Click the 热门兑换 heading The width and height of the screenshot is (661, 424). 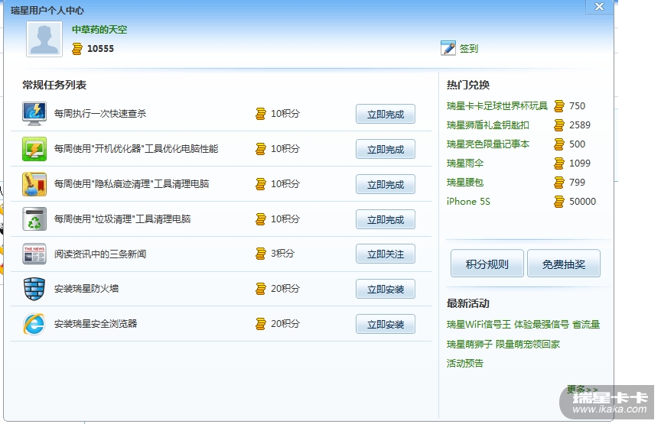(x=468, y=85)
